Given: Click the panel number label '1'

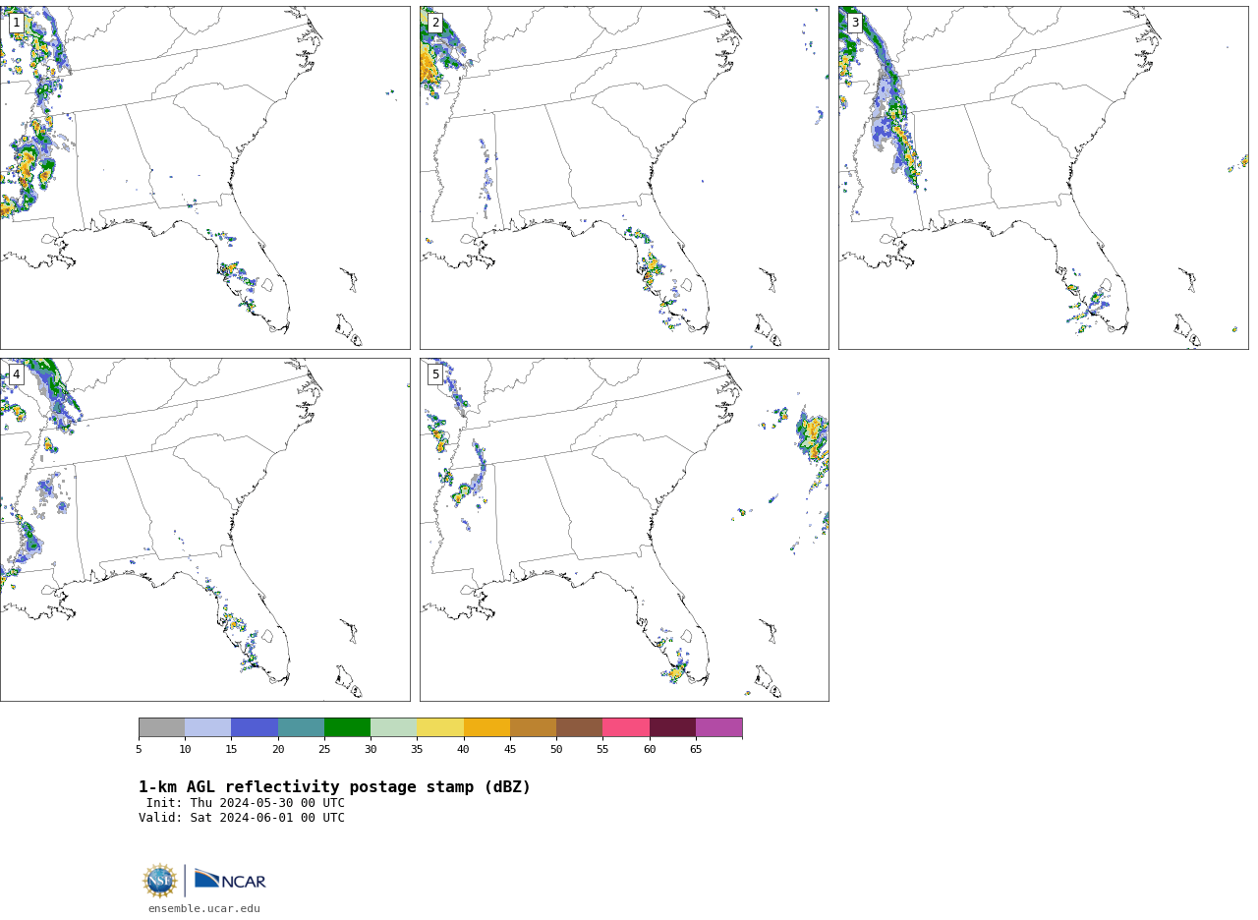Looking at the screenshot, I should pyautogui.click(x=17, y=23).
